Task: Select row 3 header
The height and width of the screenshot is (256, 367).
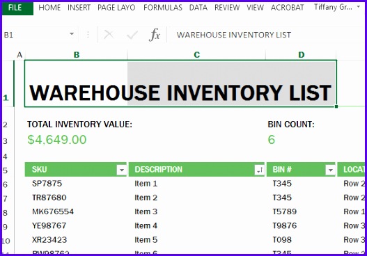Action: point(7,141)
